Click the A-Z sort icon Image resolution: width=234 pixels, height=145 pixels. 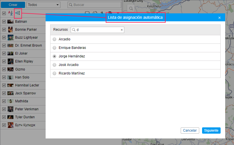pos(10,13)
